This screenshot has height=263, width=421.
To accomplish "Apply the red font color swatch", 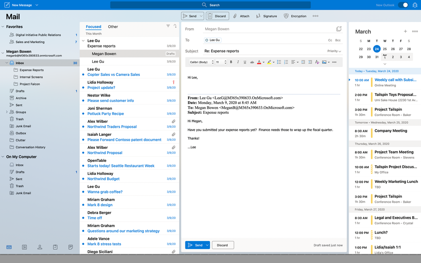I will (259, 62).
